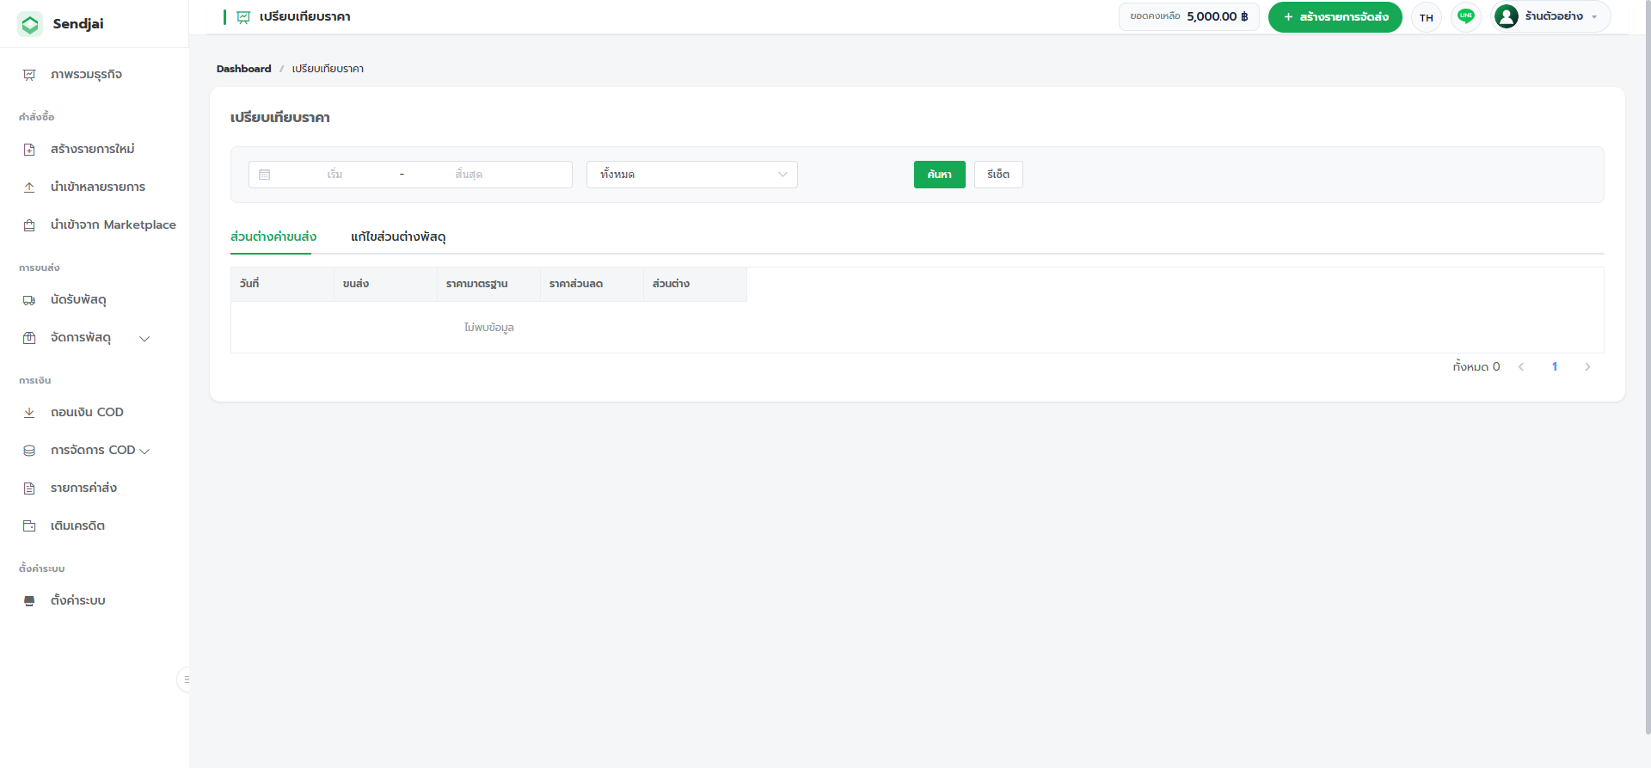
Task: Click the Dashboard breadcrumb link
Action: (243, 69)
